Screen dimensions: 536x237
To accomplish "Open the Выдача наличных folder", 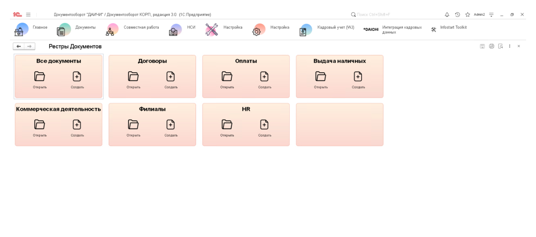I will click(x=321, y=76).
